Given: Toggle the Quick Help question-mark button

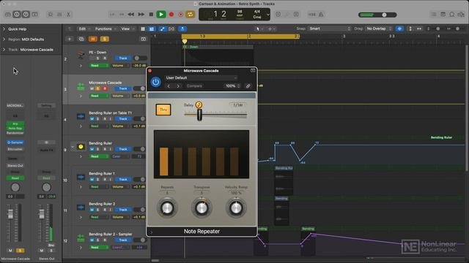Looking at the screenshot, I should [26, 15].
